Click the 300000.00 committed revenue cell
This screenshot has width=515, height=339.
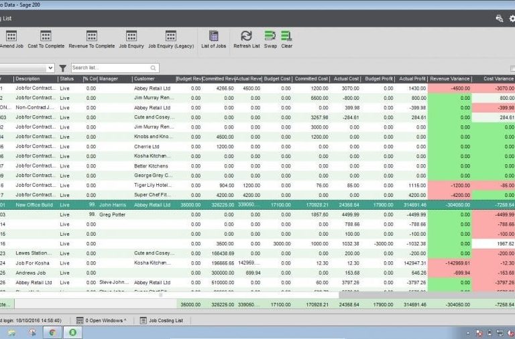pos(223,273)
